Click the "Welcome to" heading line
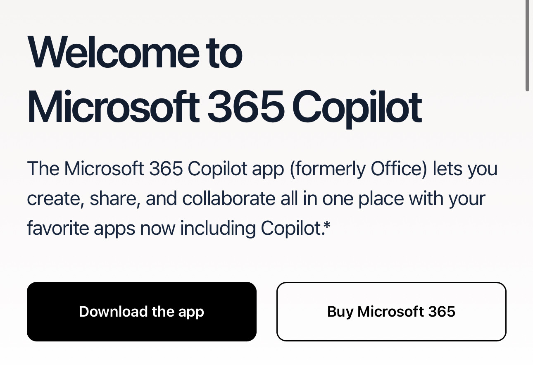Viewport: 533px width, 365px height. click(x=135, y=53)
